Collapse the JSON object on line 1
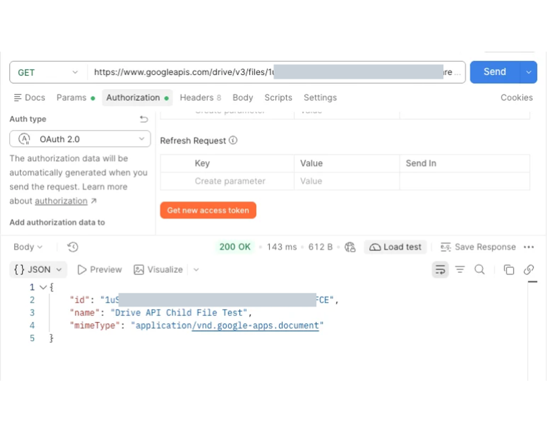547x432 pixels. (x=43, y=287)
